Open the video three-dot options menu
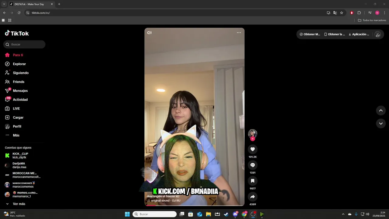Image resolution: width=389 pixels, height=219 pixels. 239,33
